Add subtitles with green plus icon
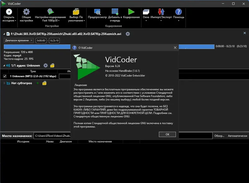The height and width of the screenshot is (183, 249). (38, 83)
